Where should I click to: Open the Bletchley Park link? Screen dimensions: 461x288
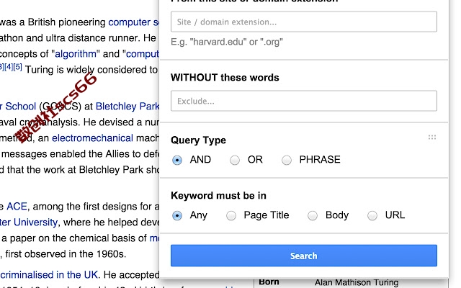point(127,106)
